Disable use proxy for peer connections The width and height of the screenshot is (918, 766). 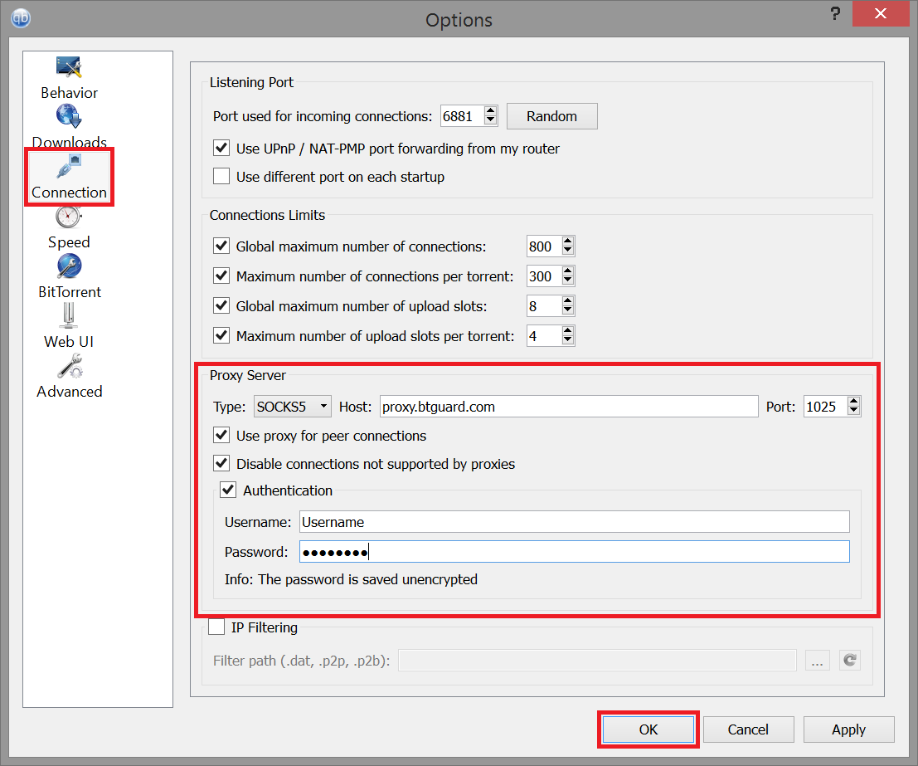pos(221,436)
